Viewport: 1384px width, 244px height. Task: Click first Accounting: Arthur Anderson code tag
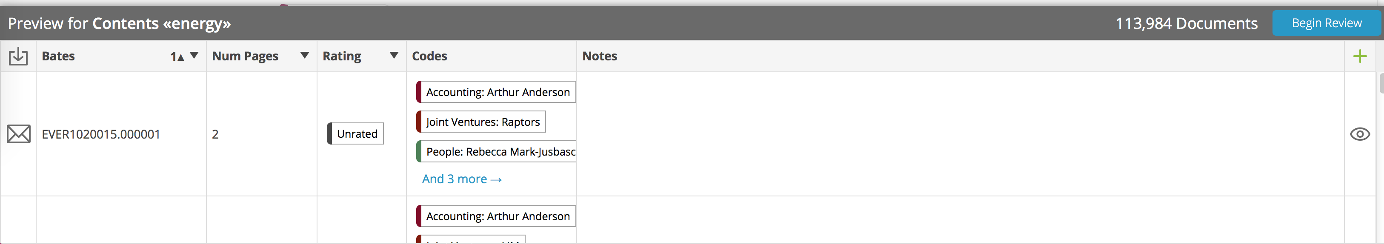point(496,92)
